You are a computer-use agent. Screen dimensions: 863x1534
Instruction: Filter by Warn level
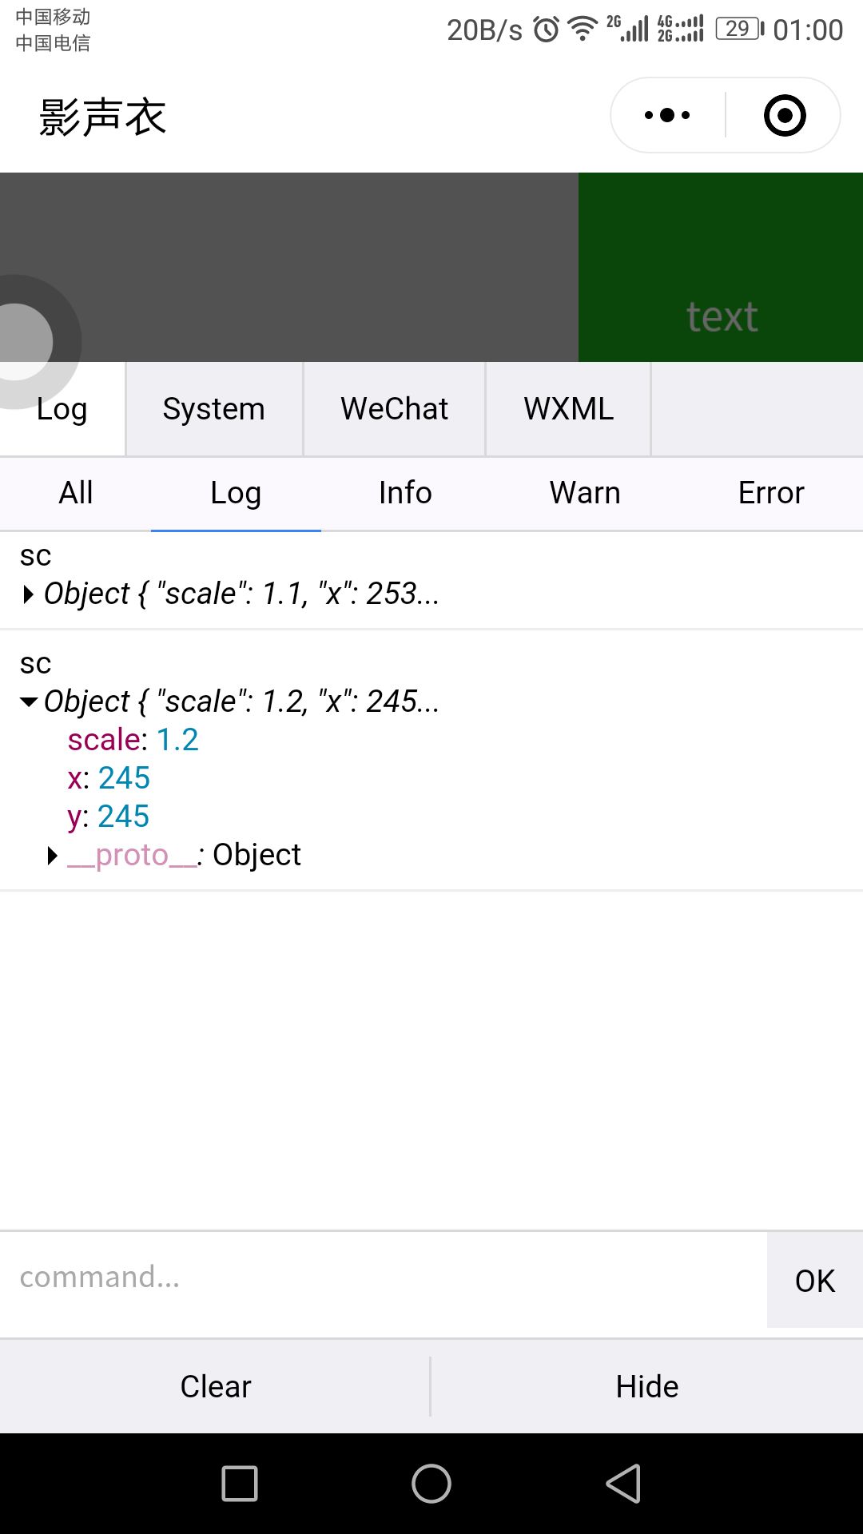click(x=585, y=493)
